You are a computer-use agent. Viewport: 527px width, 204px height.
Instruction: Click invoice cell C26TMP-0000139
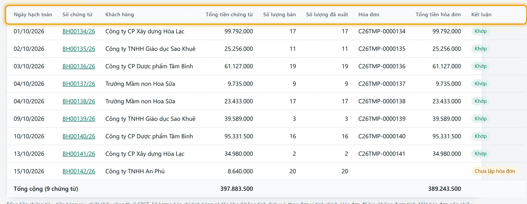tap(382, 119)
